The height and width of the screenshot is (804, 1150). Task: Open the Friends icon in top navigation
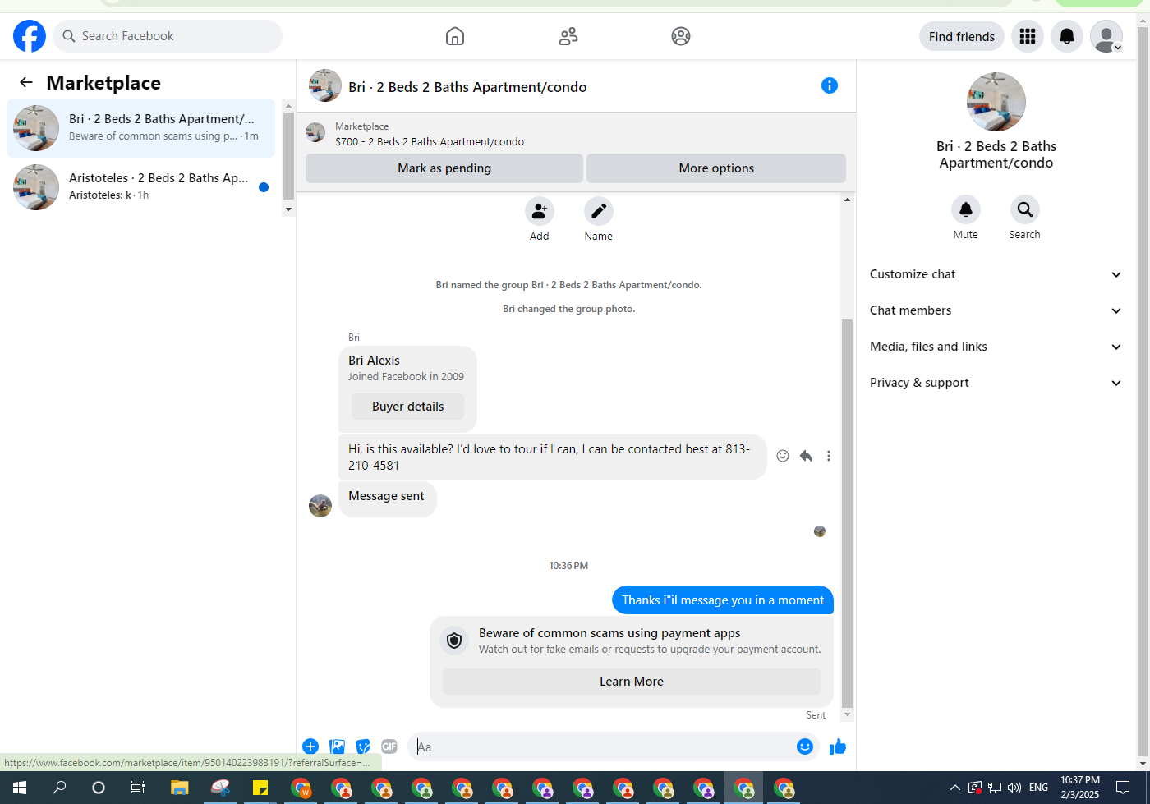click(x=568, y=36)
